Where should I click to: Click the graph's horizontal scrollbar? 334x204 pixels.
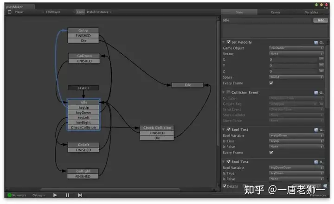coord(110,189)
